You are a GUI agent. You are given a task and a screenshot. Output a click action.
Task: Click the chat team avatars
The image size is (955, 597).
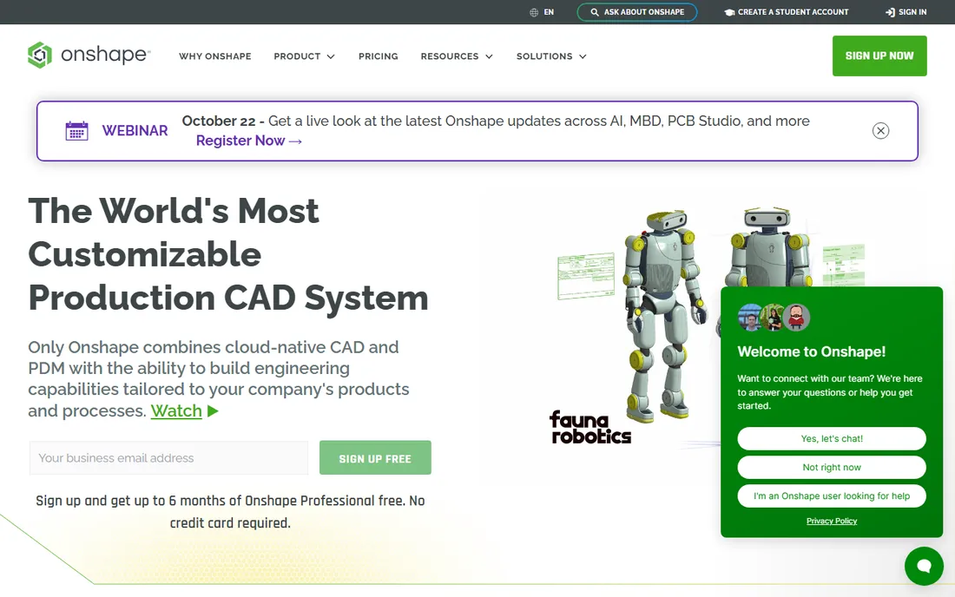coord(774,317)
